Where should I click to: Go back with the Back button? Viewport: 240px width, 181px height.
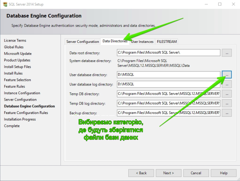pyautogui.click(x=141, y=173)
